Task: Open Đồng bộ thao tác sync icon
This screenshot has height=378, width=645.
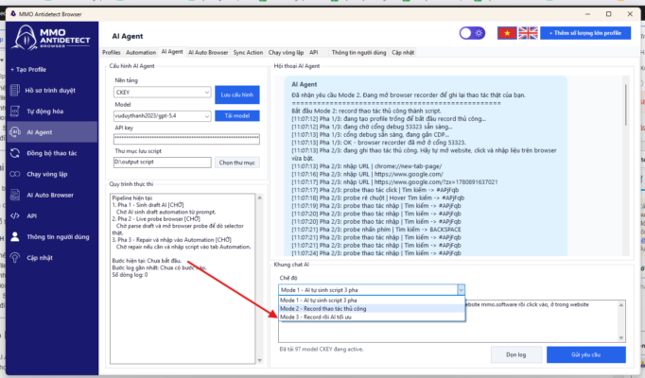Action: click(15, 153)
